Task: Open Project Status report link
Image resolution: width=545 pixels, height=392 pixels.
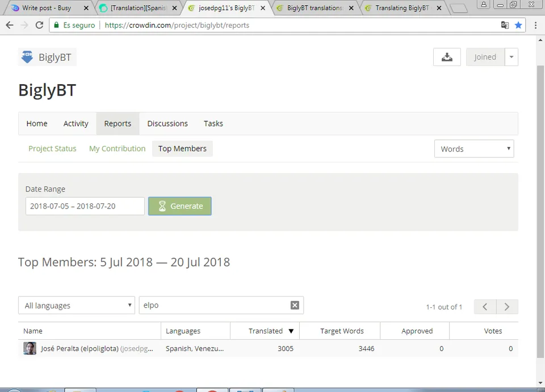Action: tap(52, 148)
